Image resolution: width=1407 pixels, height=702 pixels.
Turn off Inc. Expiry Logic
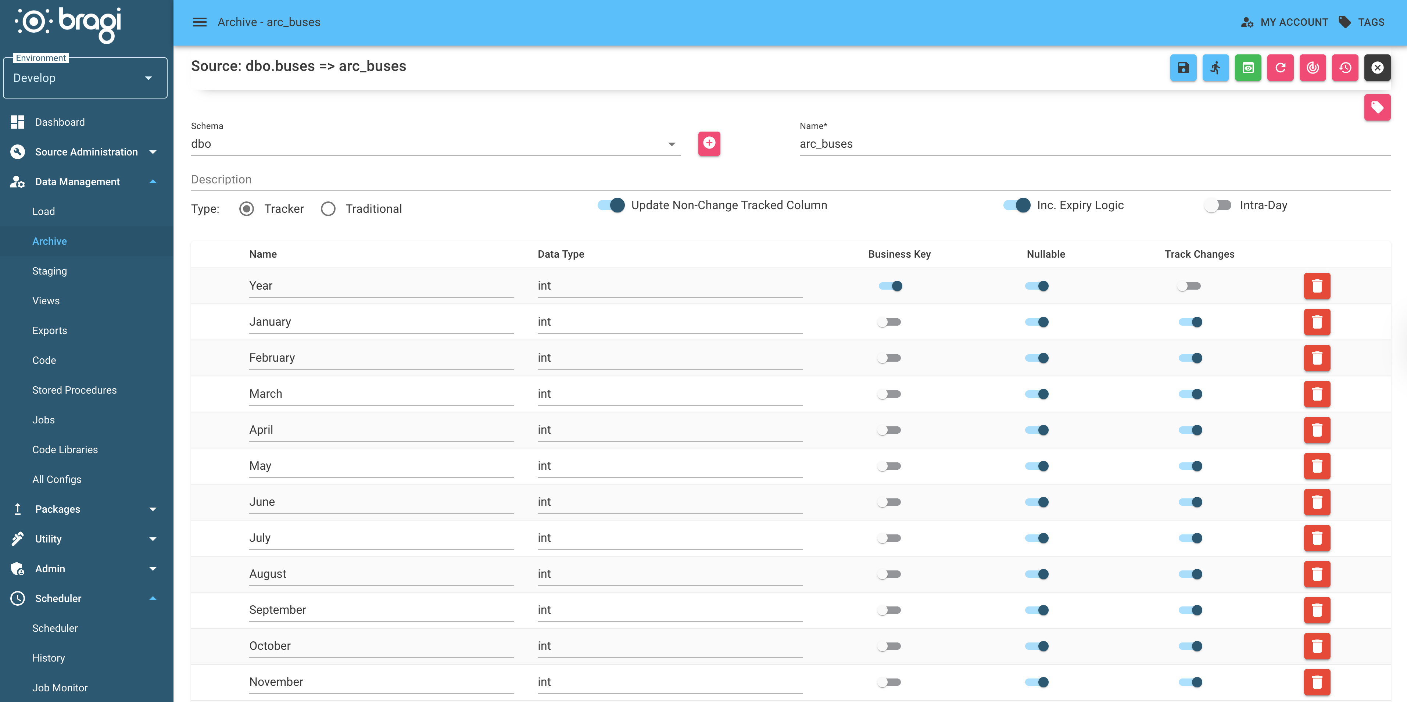tap(1017, 205)
